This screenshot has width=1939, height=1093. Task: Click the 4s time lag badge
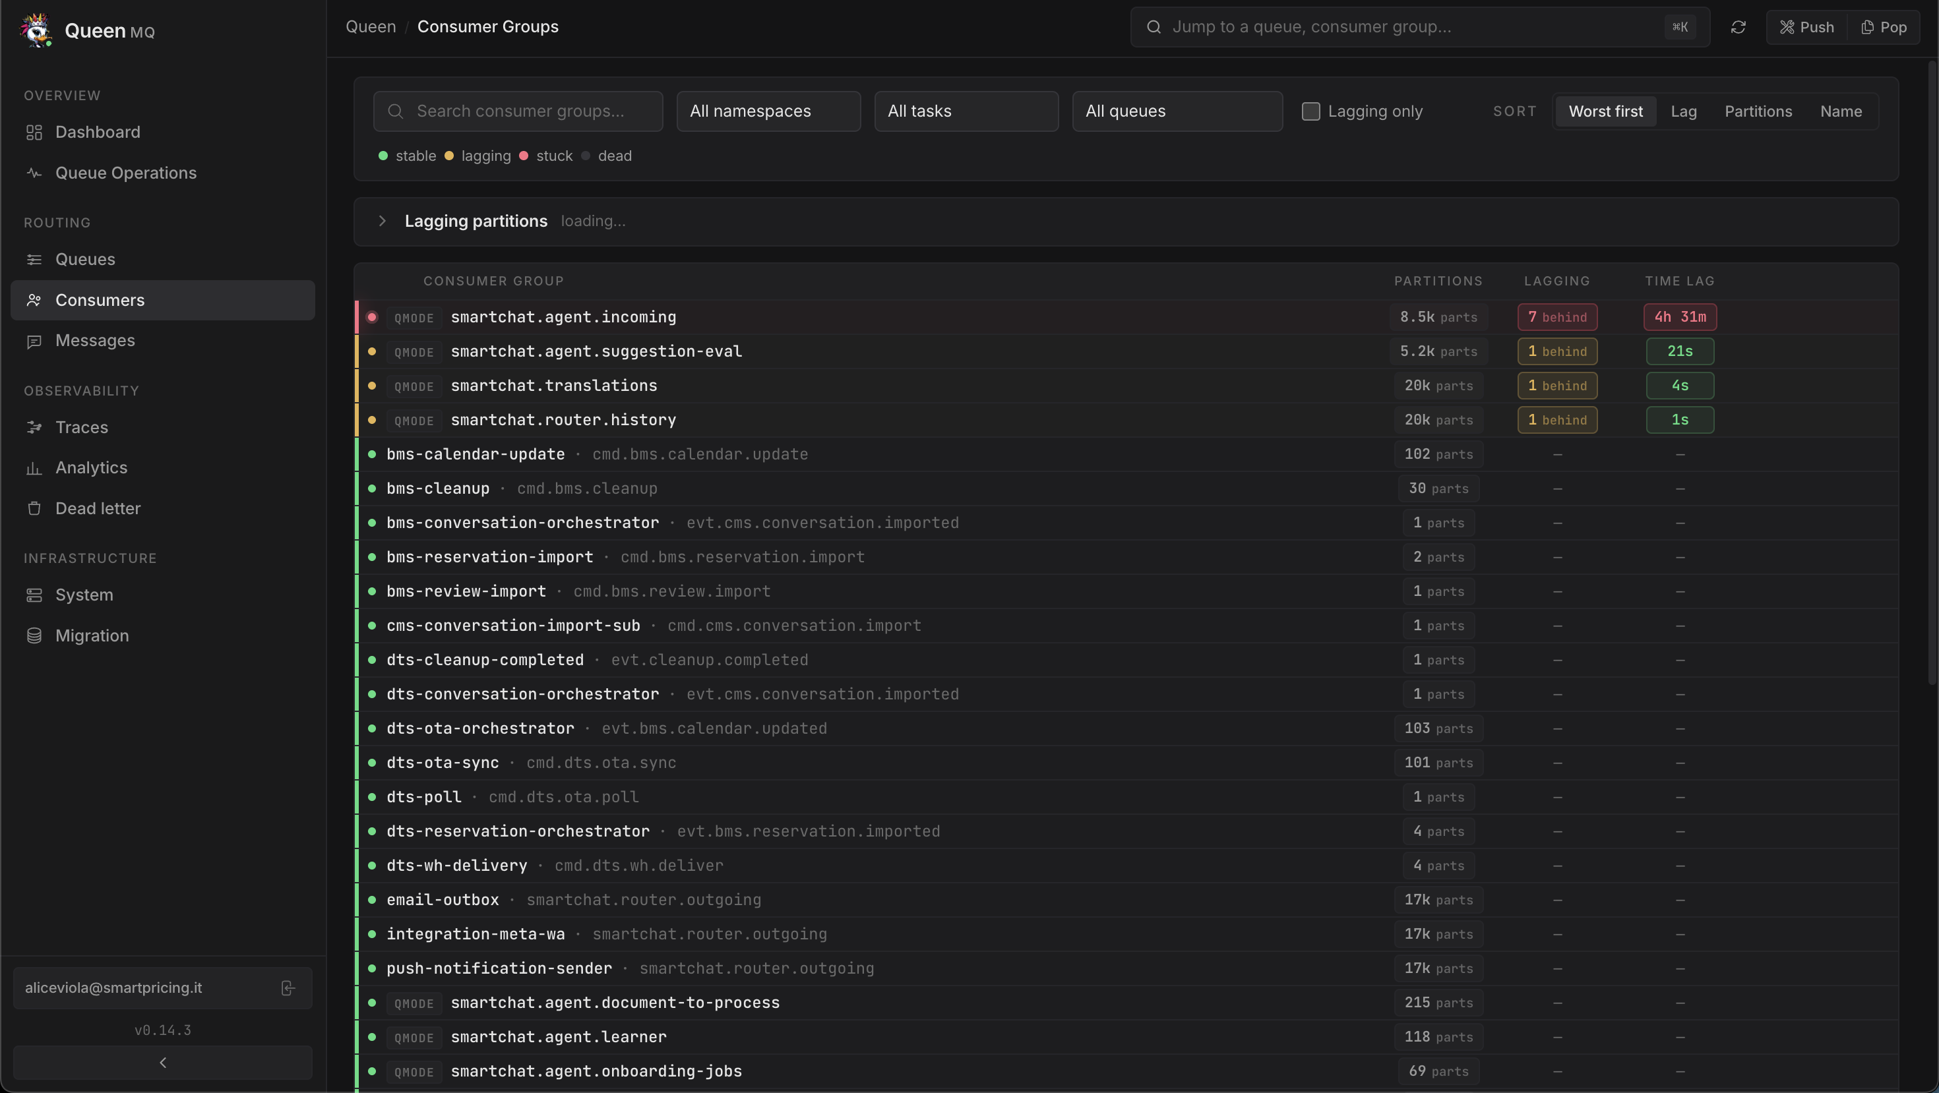click(1680, 386)
